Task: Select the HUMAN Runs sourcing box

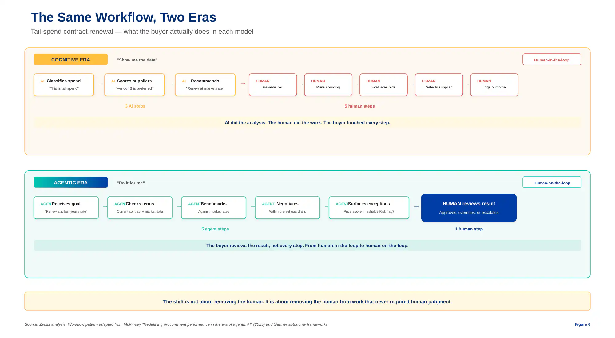Action: (328, 85)
